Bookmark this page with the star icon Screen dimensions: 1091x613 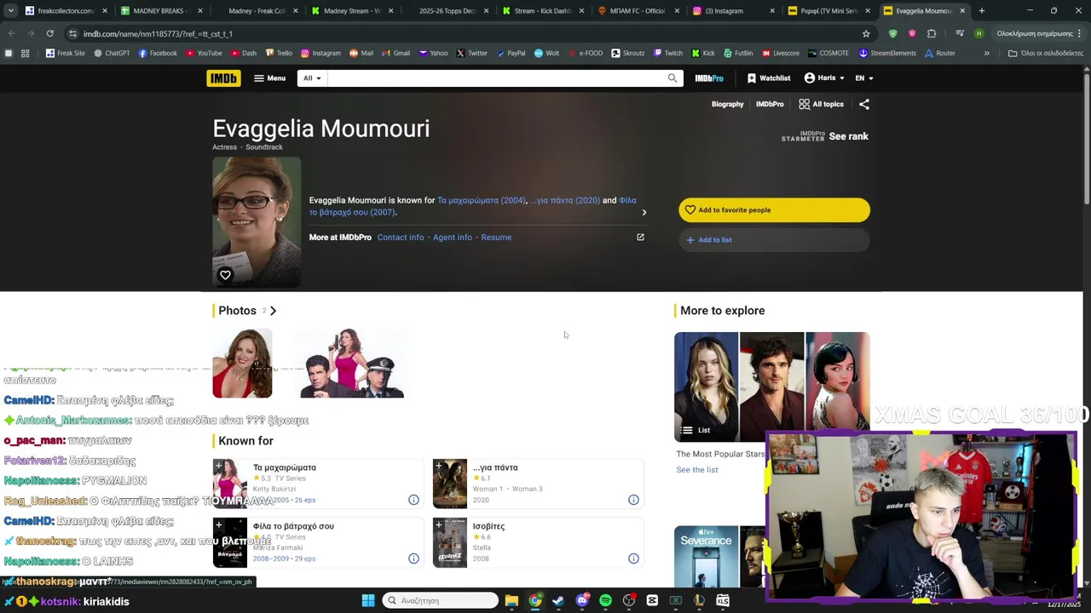(866, 33)
